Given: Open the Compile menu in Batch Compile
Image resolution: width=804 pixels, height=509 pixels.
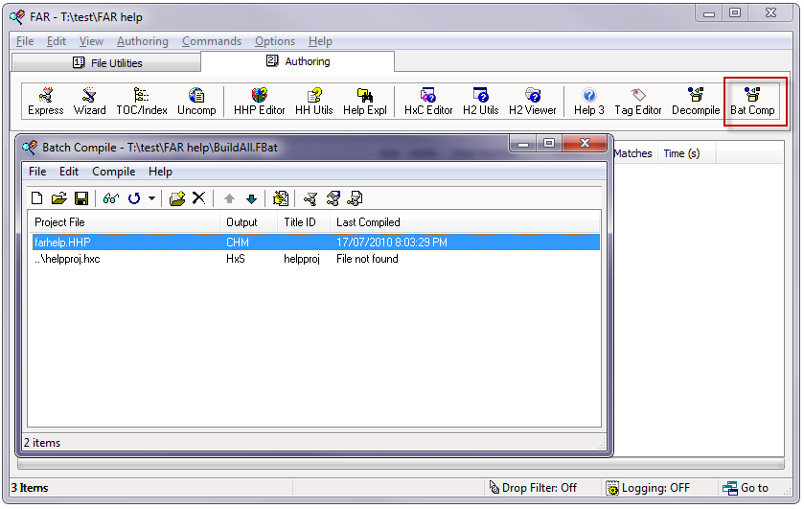Looking at the screenshot, I should pos(113,172).
